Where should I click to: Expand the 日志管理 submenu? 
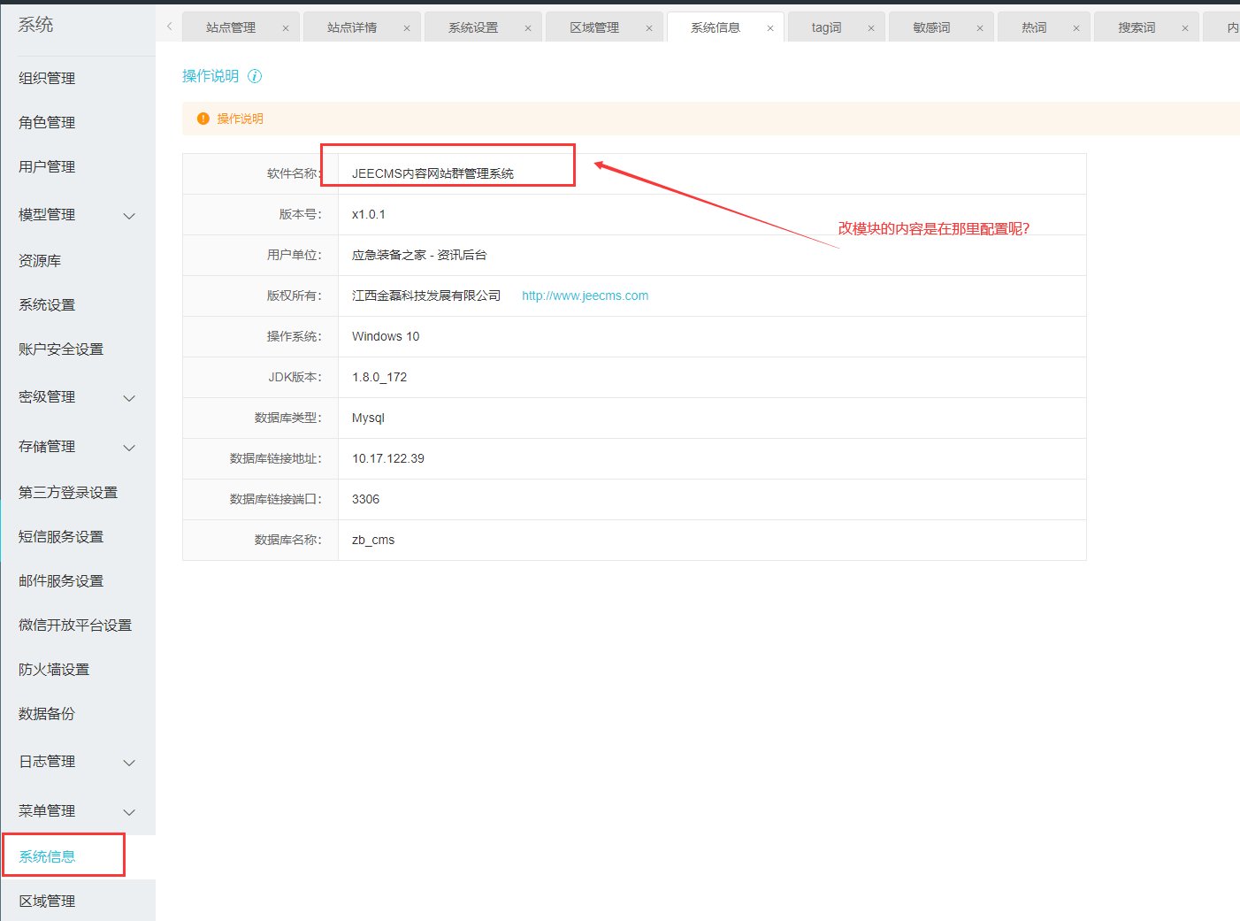click(129, 763)
